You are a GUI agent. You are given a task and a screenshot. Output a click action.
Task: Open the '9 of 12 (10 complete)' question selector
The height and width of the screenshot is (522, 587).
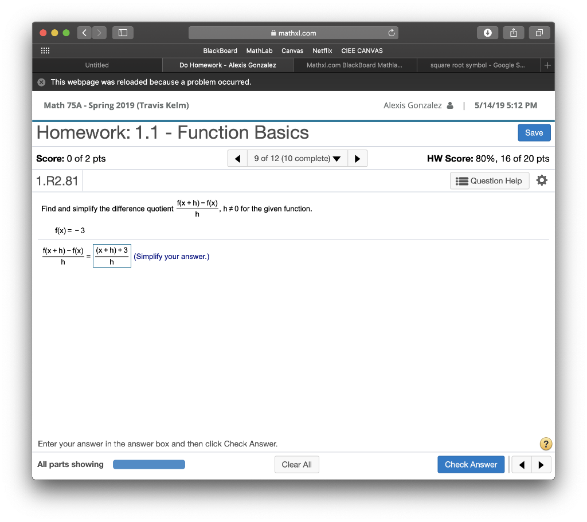pyautogui.click(x=297, y=158)
